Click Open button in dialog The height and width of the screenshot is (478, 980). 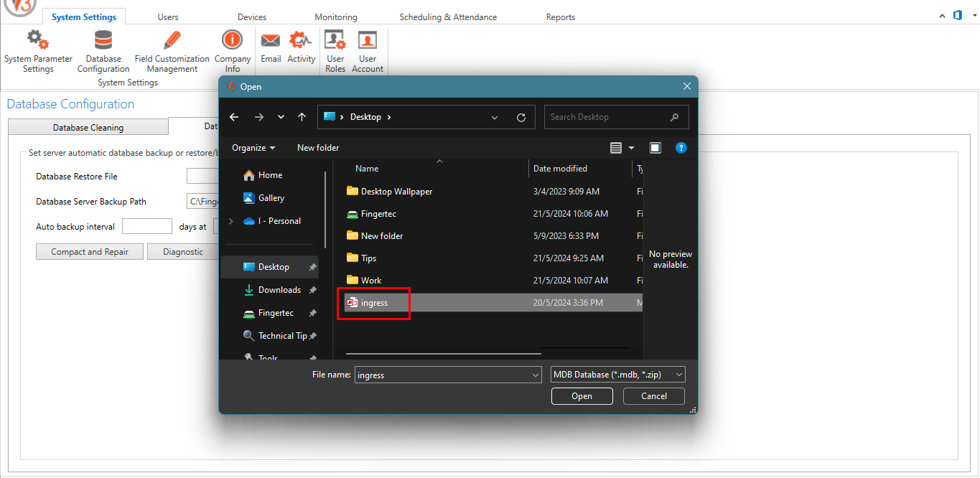click(582, 396)
